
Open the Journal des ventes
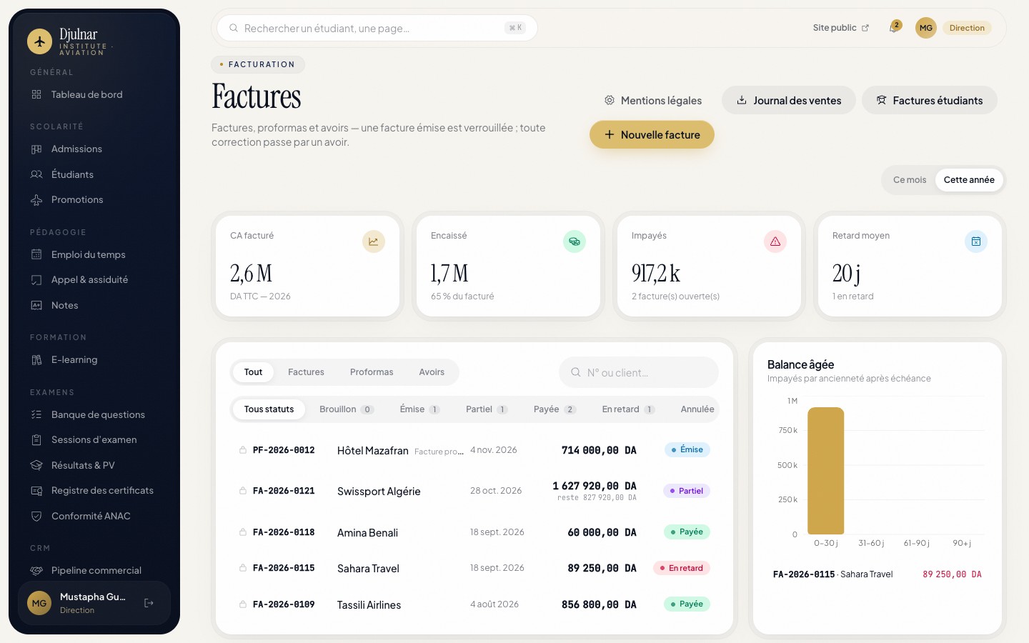789,100
